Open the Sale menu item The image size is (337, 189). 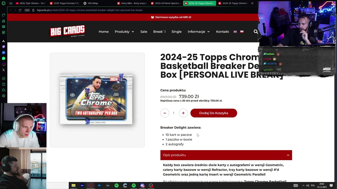tap(144, 31)
